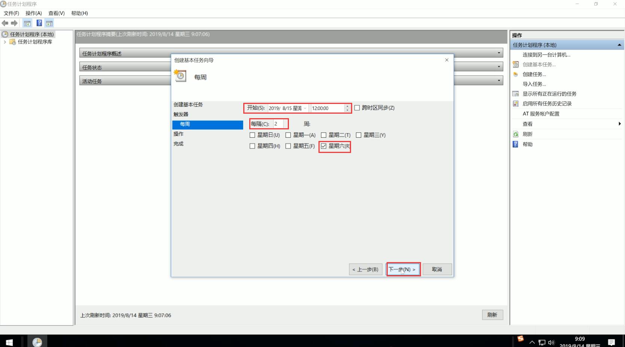
Task: Open the Windows Start button
Action: [x=9, y=342]
